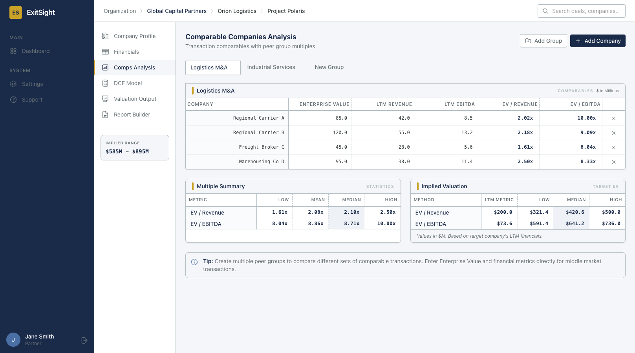
Task: Open Settings in the System section
Action: 32,84
